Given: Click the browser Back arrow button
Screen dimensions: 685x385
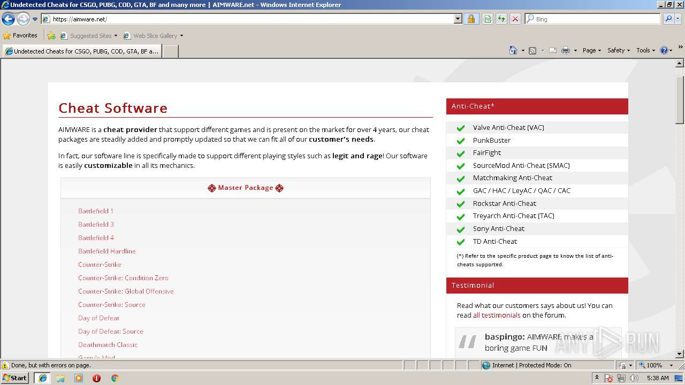Looking at the screenshot, I should [x=8, y=19].
